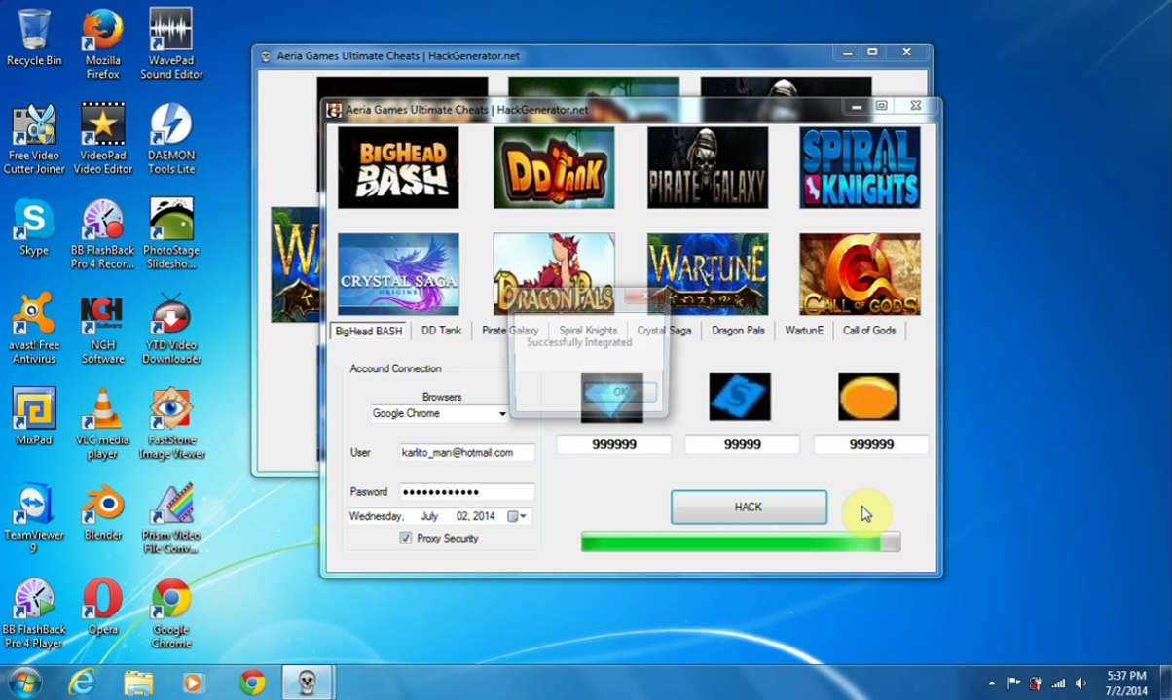Open BB FlashBack Pro 4 Recorder icon
This screenshot has width=1172, height=700.
[102, 234]
